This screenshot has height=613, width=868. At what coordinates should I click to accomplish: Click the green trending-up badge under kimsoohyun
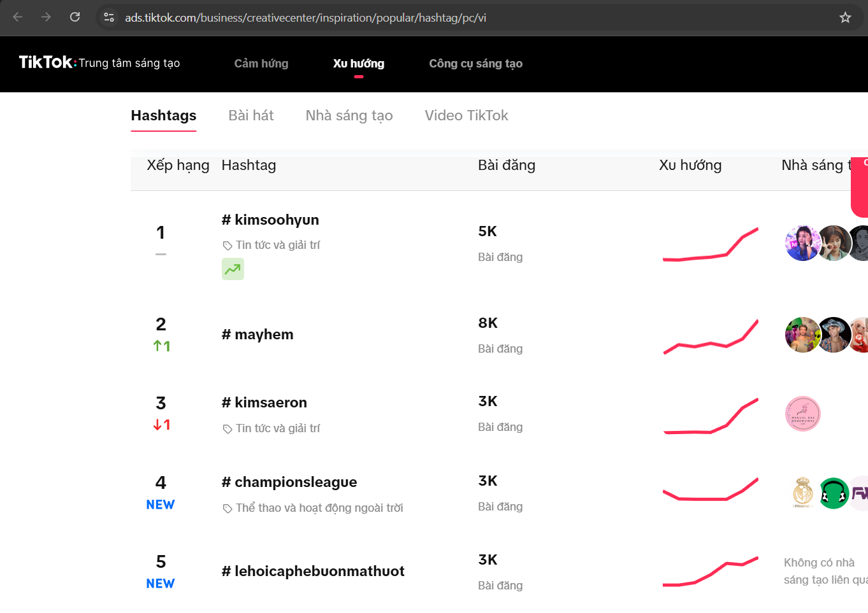(x=233, y=269)
